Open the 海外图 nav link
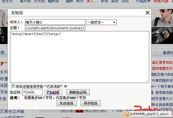This screenshot has width=173, height=118. click(25, 1)
